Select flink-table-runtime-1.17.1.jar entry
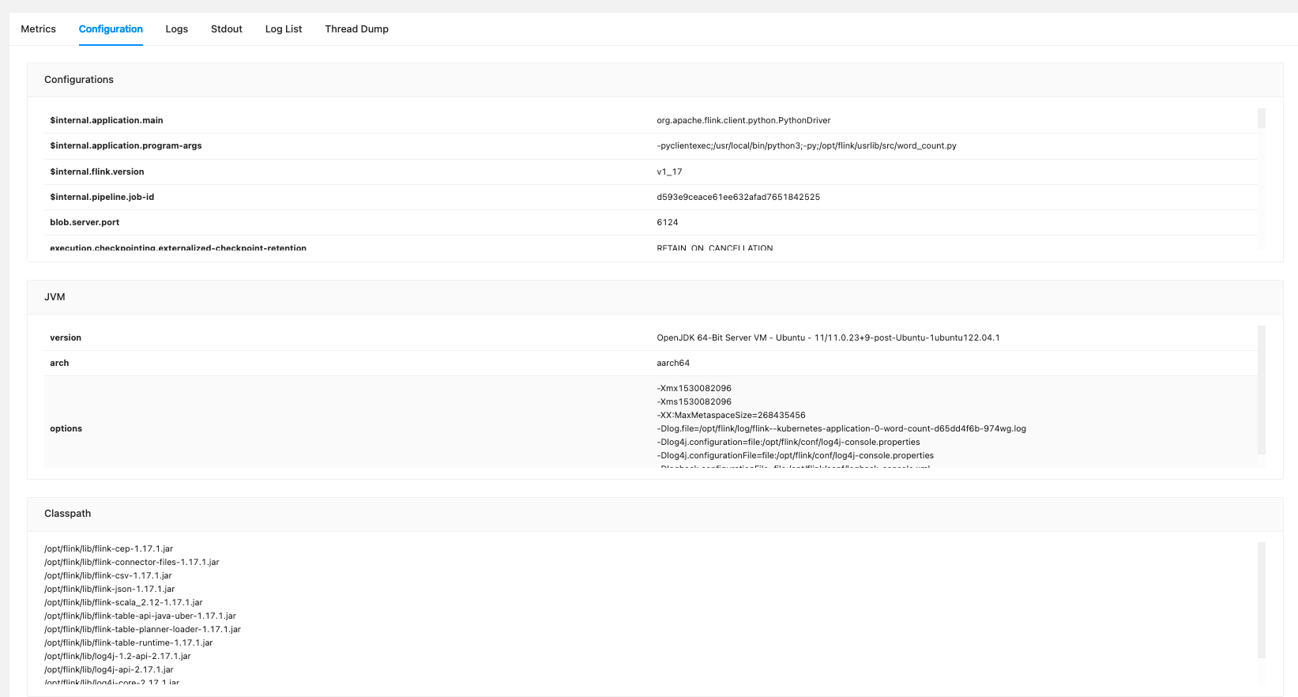This screenshot has width=1298, height=697. click(129, 642)
